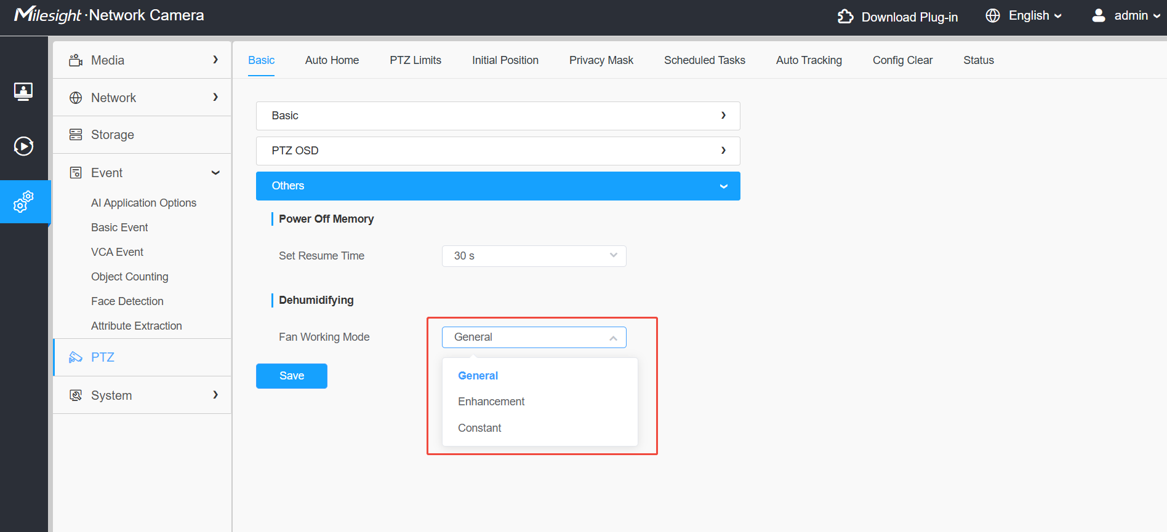Switch to the Auto Home tab
The width and height of the screenshot is (1167, 532).
click(332, 60)
